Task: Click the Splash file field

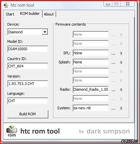Action: point(91,62)
